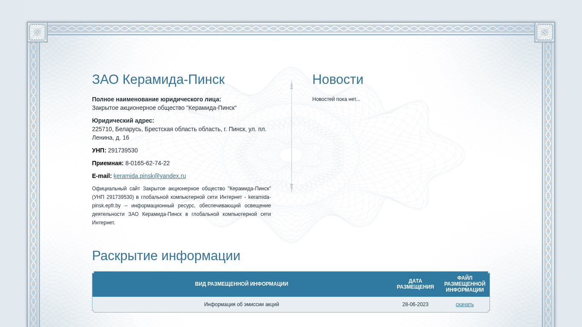Click the "Вид размещенной информации" column header
Viewport: 582px width, 327px height.
(242, 284)
